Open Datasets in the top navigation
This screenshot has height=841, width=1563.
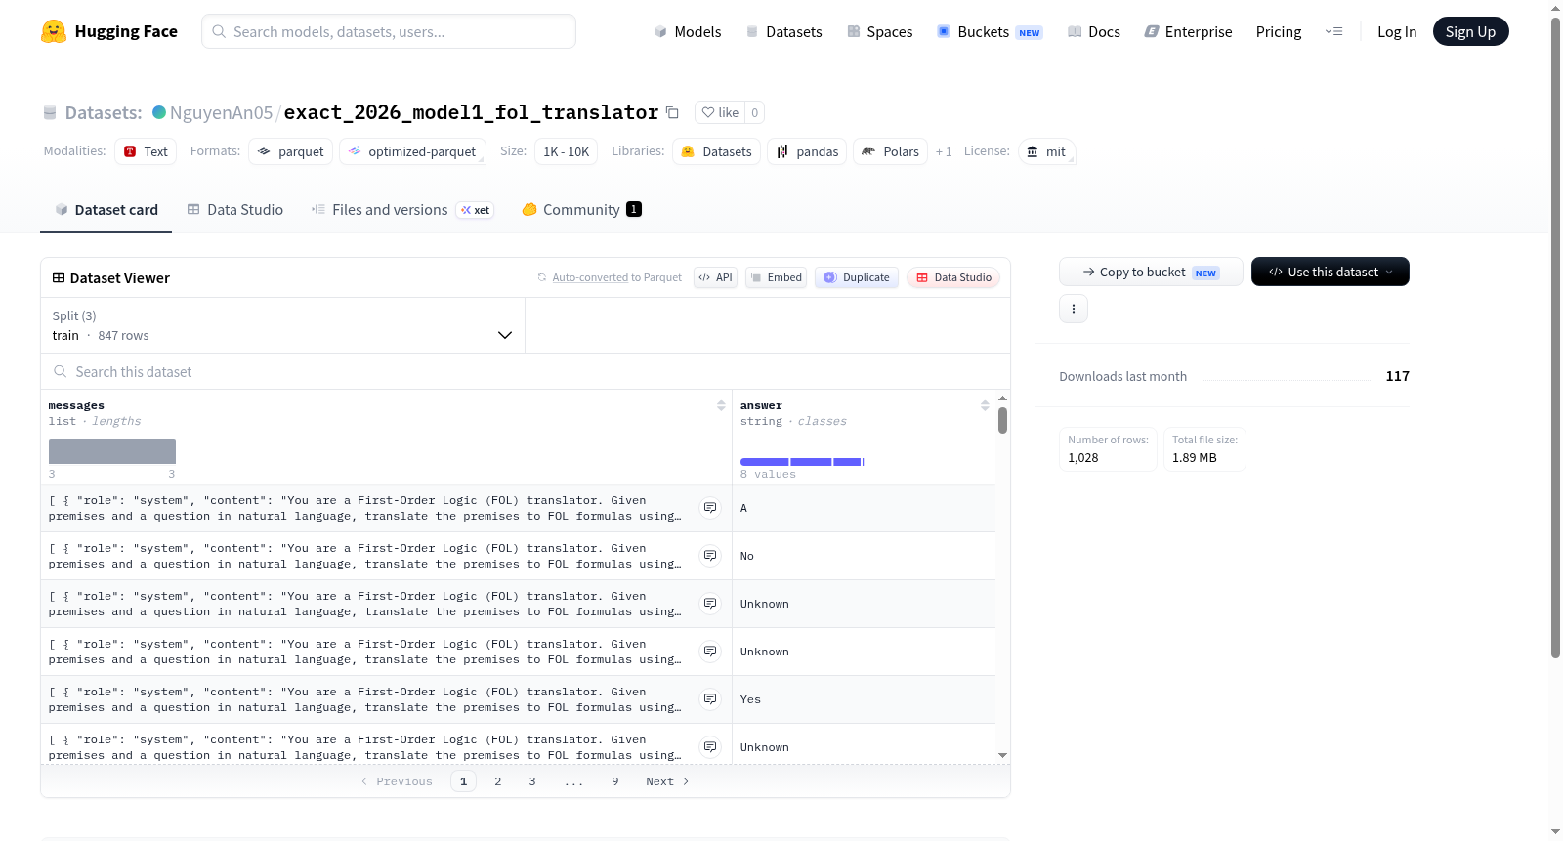(783, 31)
